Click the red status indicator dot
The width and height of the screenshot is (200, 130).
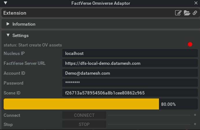coord(190,44)
